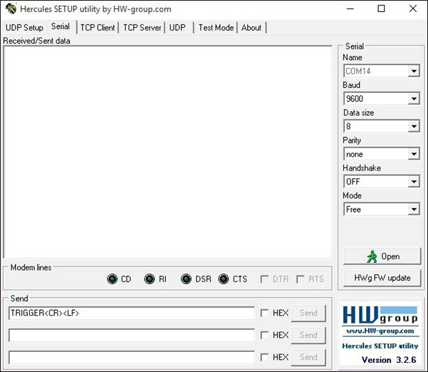Click the CD modem line indicator

[x=112, y=279]
